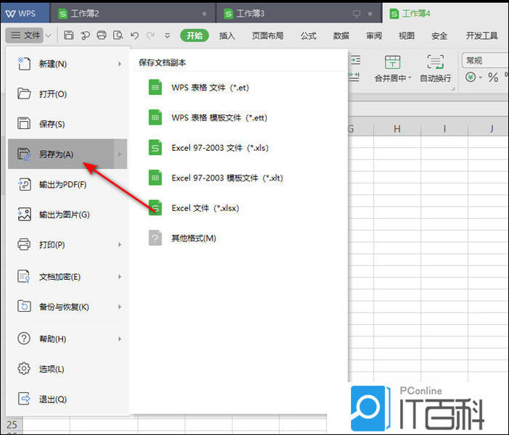Select row 25 header
The width and height of the screenshot is (509, 435).
coord(12,425)
